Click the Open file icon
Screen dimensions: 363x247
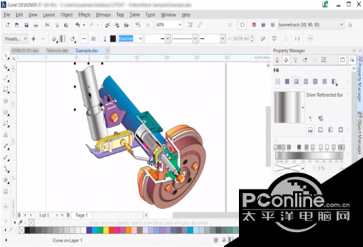[x=17, y=25]
